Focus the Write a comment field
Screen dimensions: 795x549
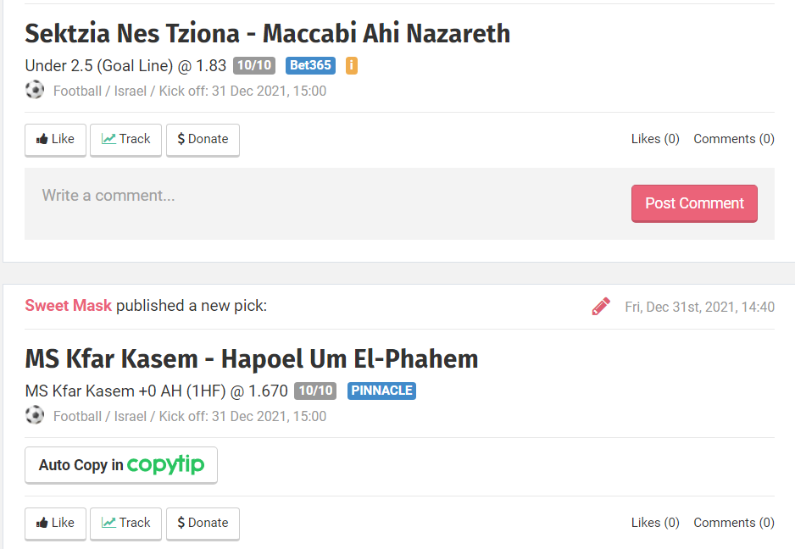point(322,196)
